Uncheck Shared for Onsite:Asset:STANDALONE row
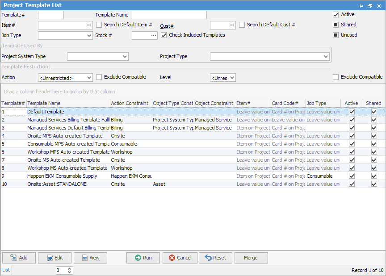386x276 pixels. (374, 184)
